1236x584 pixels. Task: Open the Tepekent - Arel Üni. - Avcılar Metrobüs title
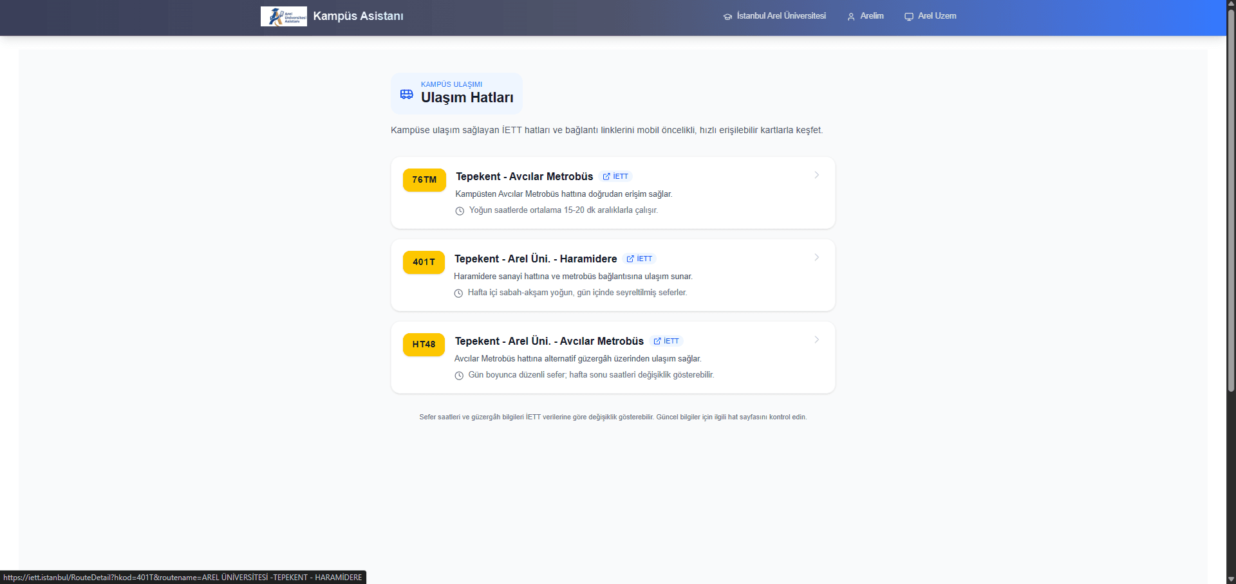coord(549,341)
